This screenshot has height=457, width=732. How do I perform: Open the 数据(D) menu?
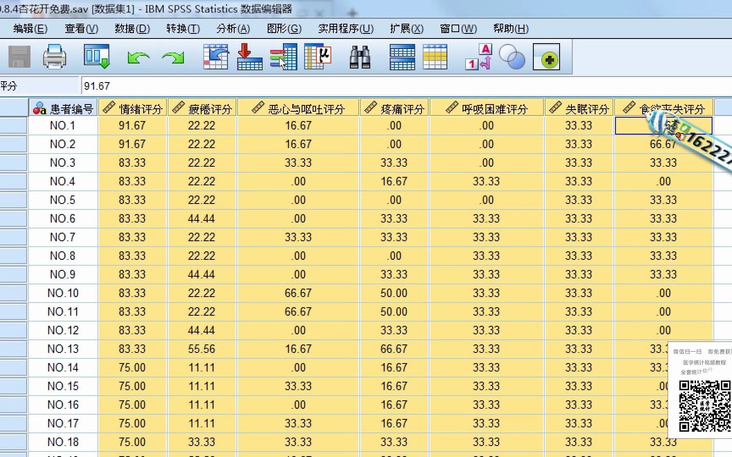(132, 29)
